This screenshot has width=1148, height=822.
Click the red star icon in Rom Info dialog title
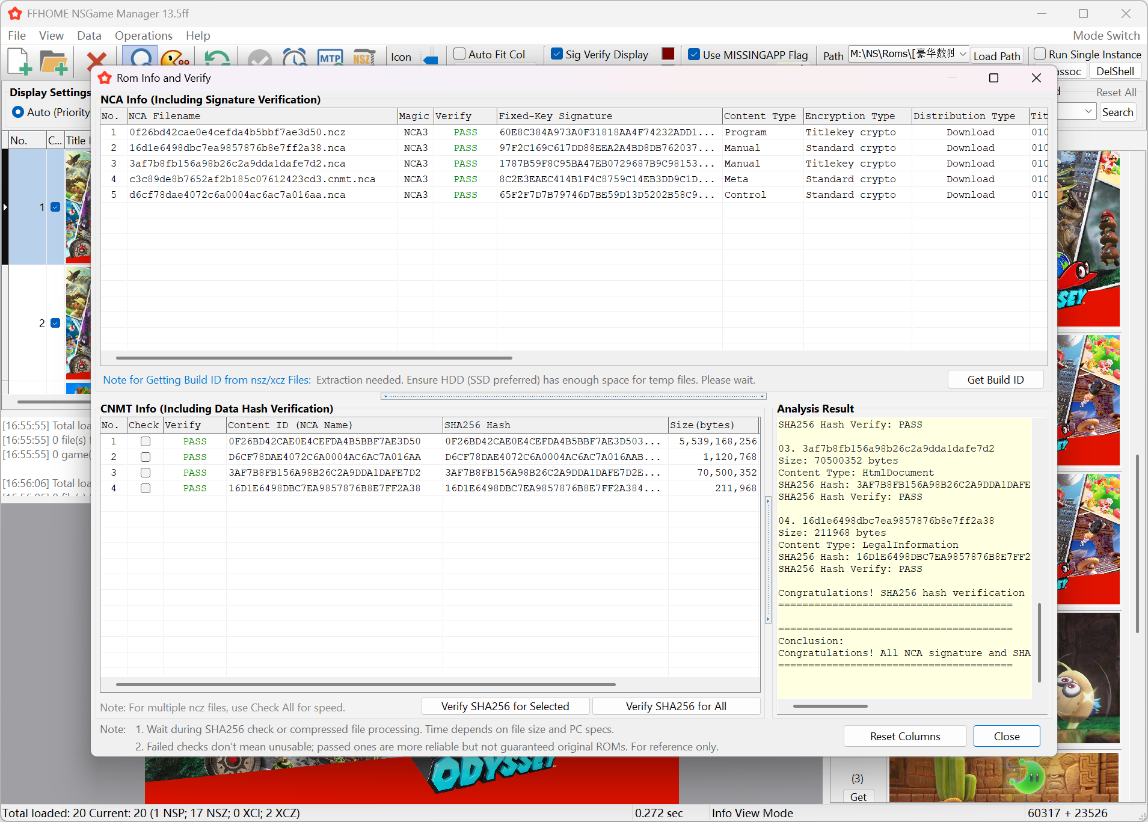(x=105, y=78)
